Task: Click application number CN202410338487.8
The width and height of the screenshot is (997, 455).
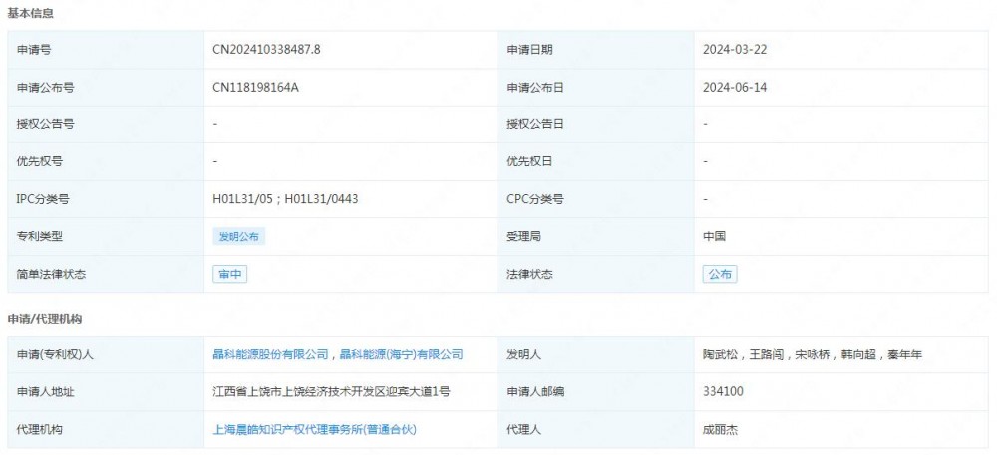Action: [267, 50]
